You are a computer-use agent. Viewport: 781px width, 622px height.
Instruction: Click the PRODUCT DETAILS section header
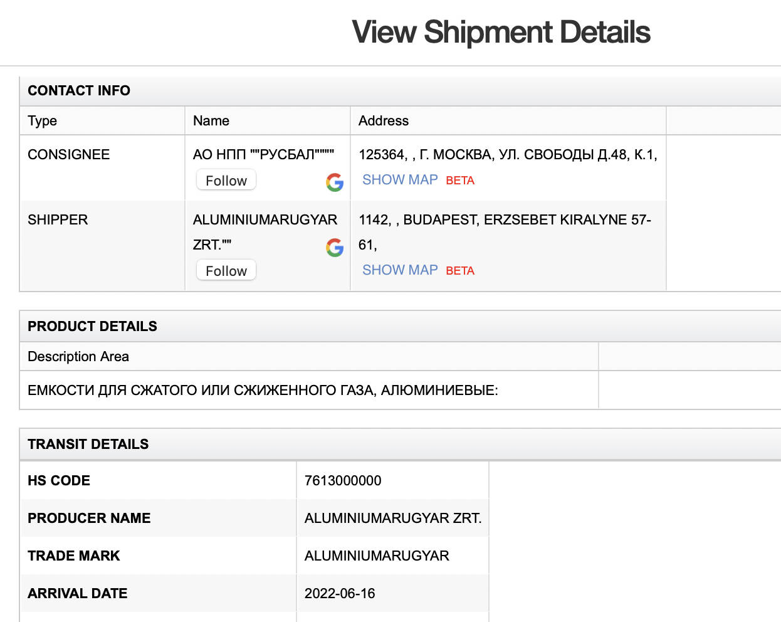[92, 327]
